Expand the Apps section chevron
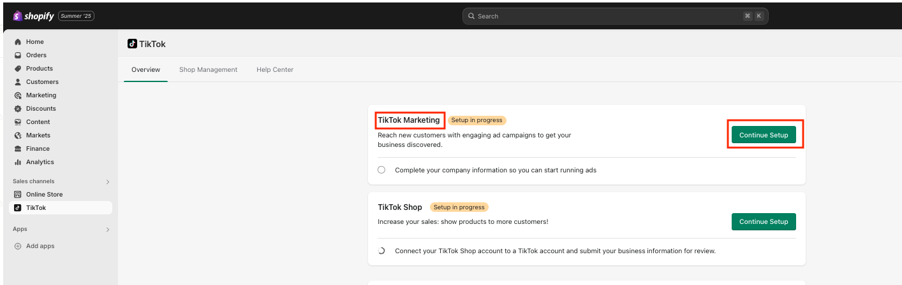This screenshot has height=285, width=902. (x=108, y=230)
